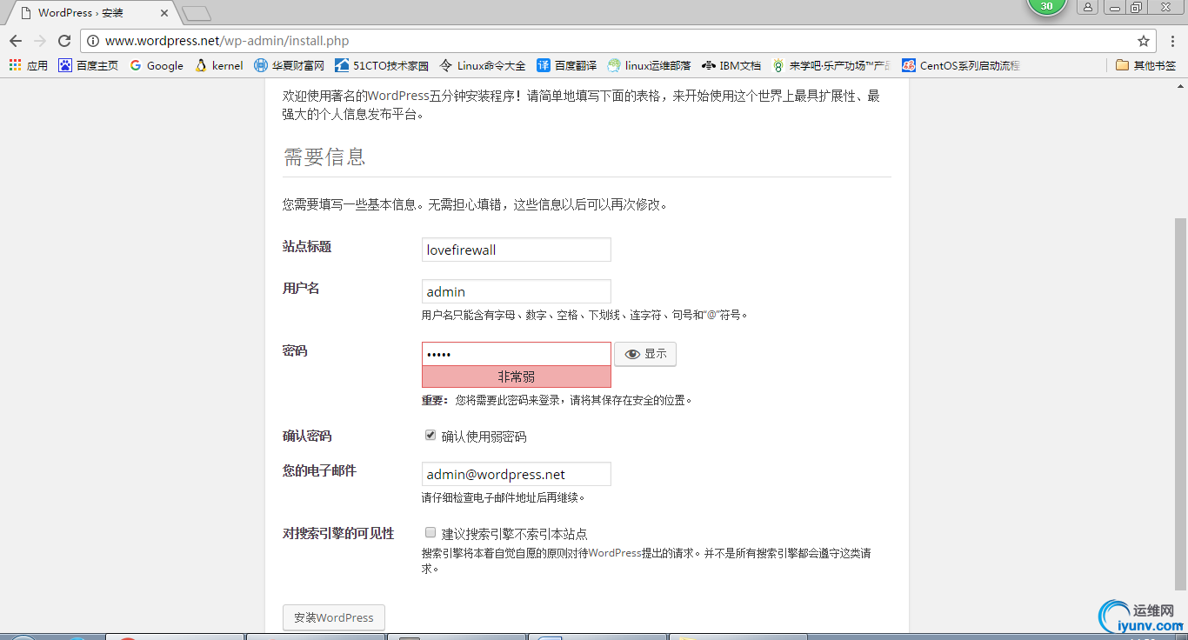Open the 百度翻译 bookmark
The width and height of the screenshot is (1188, 640).
click(567, 65)
